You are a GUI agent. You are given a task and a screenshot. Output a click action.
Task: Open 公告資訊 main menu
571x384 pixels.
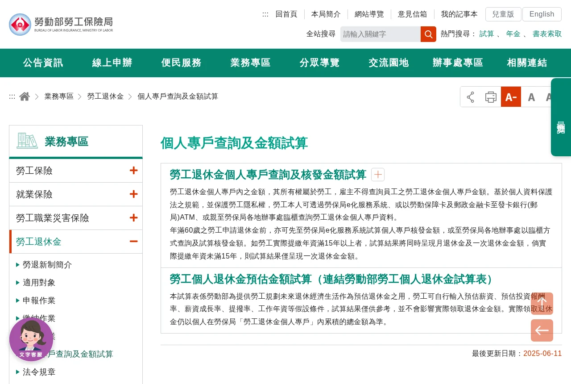(43, 63)
